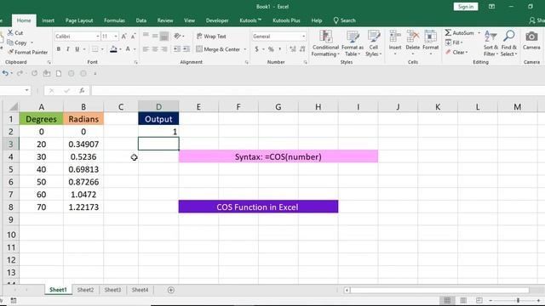This screenshot has height=306, width=545.
Task: Open the Name Box dropdown
Action: (26, 91)
